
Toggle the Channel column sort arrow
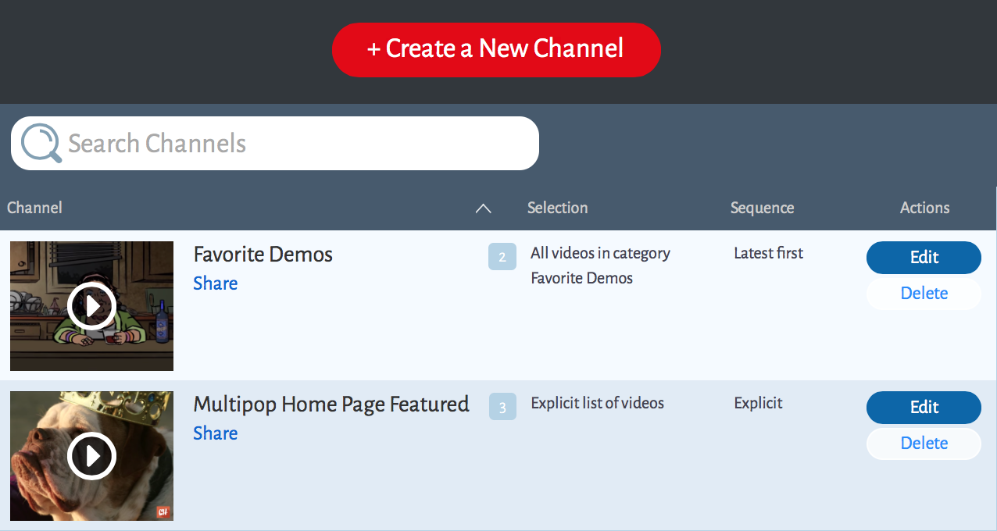click(484, 208)
